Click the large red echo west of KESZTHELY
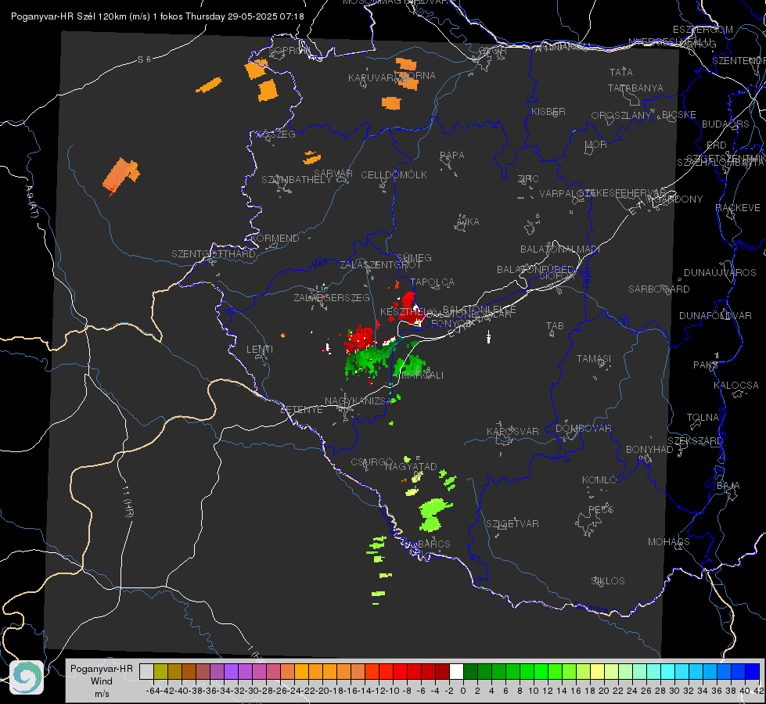Image resolution: width=766 pixels, height=704 pixels. [361, 338]
